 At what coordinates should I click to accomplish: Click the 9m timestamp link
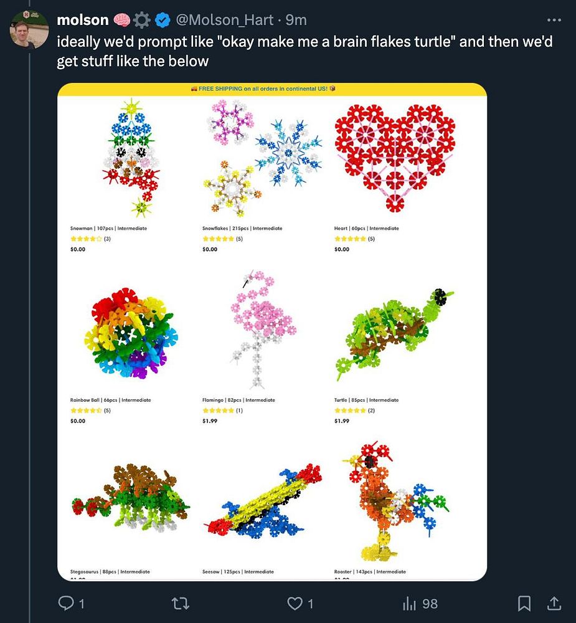(296, 20)
